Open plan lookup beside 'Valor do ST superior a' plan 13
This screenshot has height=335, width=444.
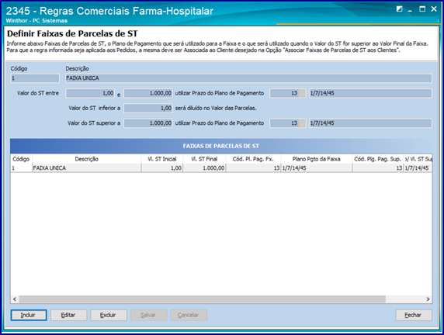click(x=302, y=123)
